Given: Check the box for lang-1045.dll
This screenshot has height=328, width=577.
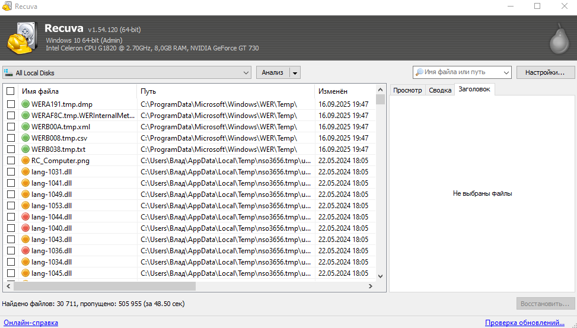Looking at the screenshot, I should (x=11, y=273).
